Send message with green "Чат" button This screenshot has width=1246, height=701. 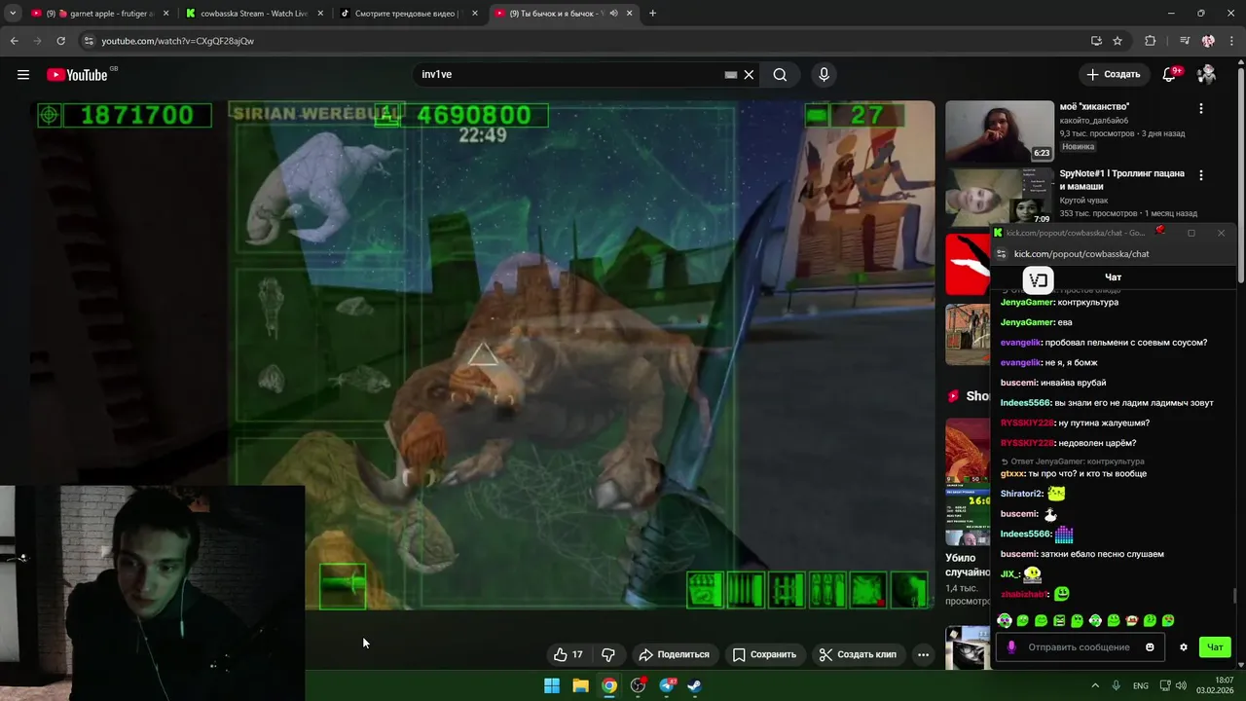pyautogui.click(x=1215, y=646)
